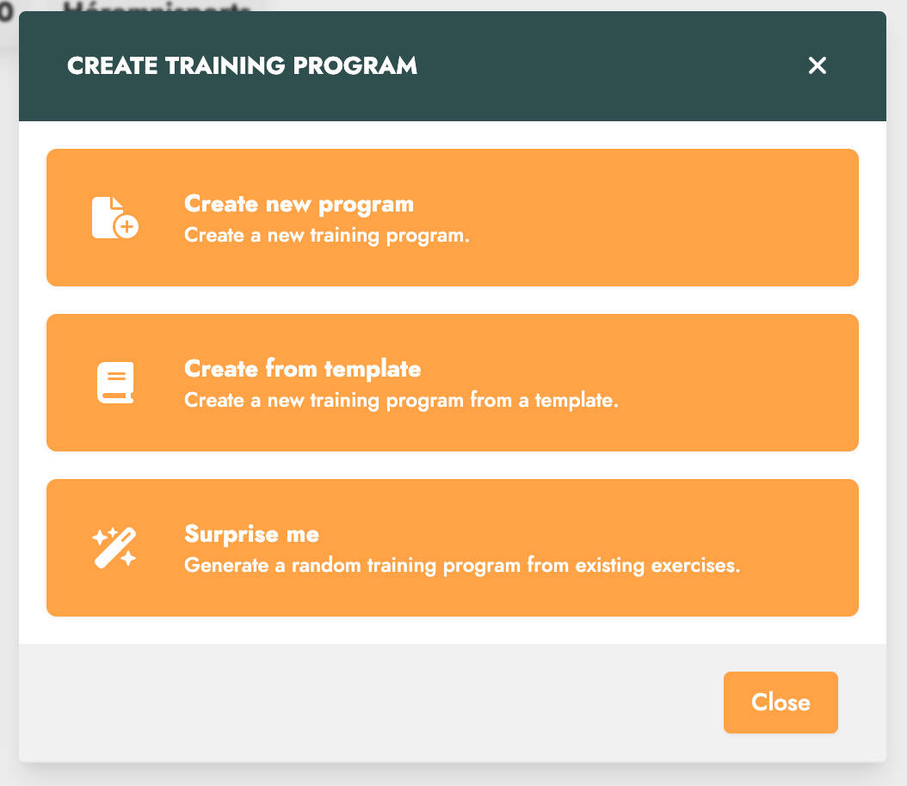The height and width of the screenshot is (786, 907).
Task: Click the new file plus icon
Action: point(115,218)
